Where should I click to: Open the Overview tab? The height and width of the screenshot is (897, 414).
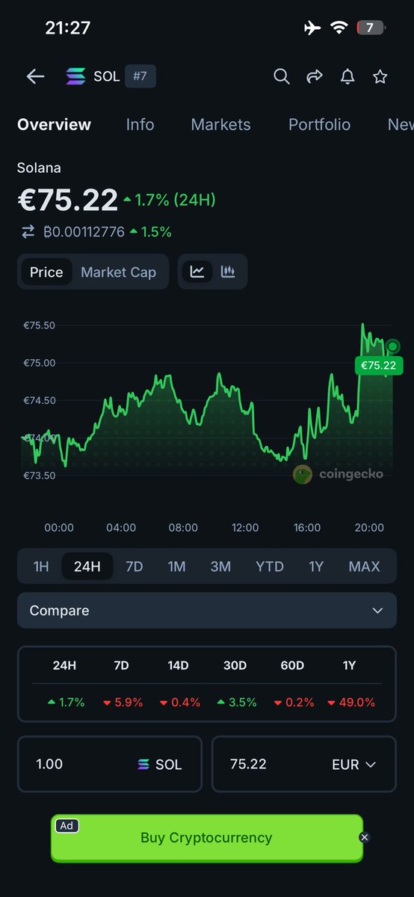click(55, 125)
